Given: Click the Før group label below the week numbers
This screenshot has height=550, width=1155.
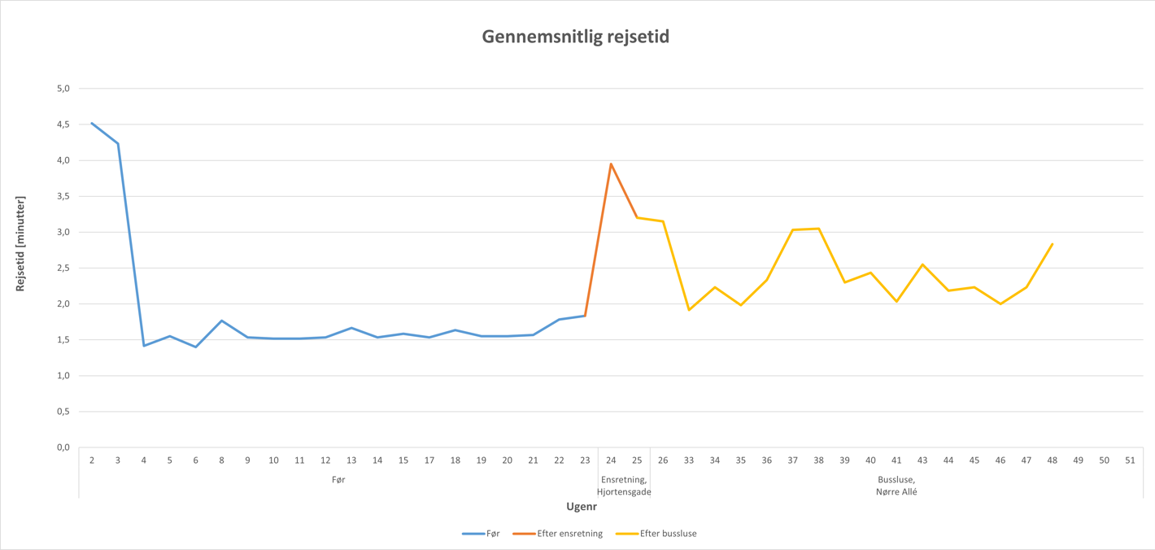Looking at the screenshot, I should coord(338,480).
